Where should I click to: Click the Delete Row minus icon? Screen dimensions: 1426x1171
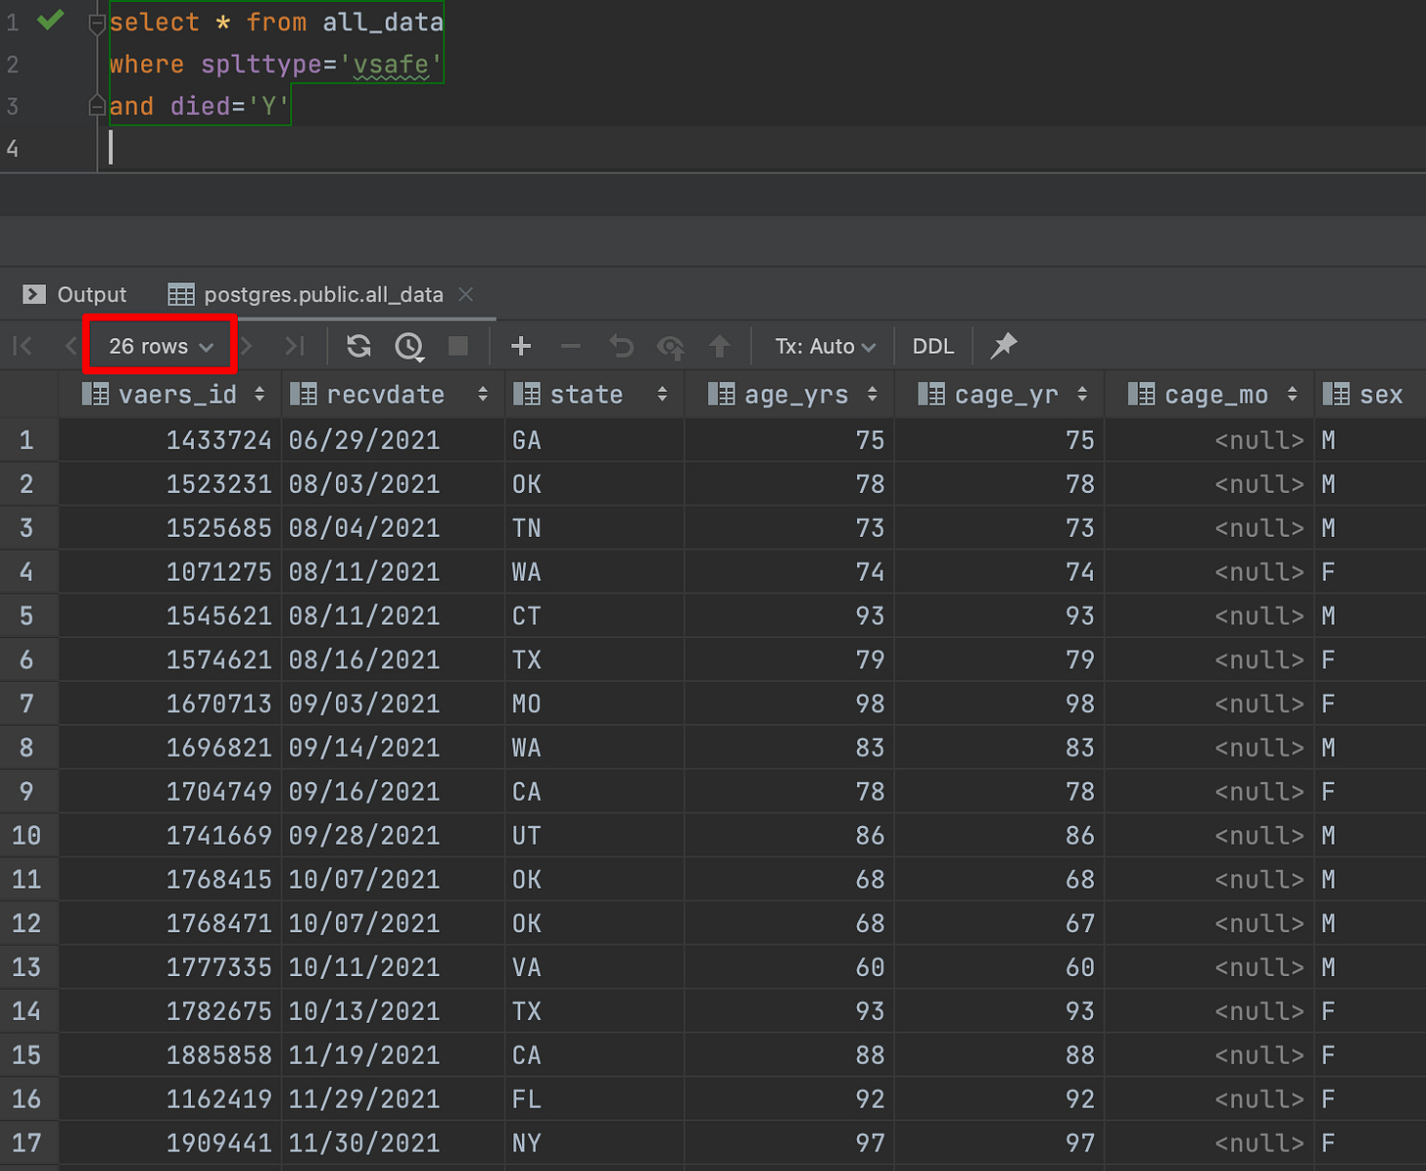570,346
